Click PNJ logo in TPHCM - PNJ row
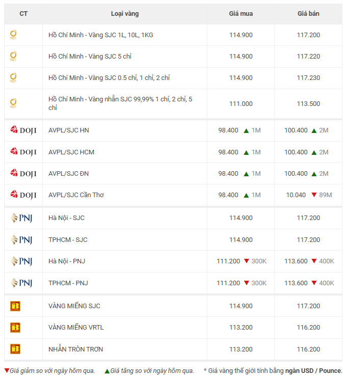The image size is (346, 378). (21, 283)
